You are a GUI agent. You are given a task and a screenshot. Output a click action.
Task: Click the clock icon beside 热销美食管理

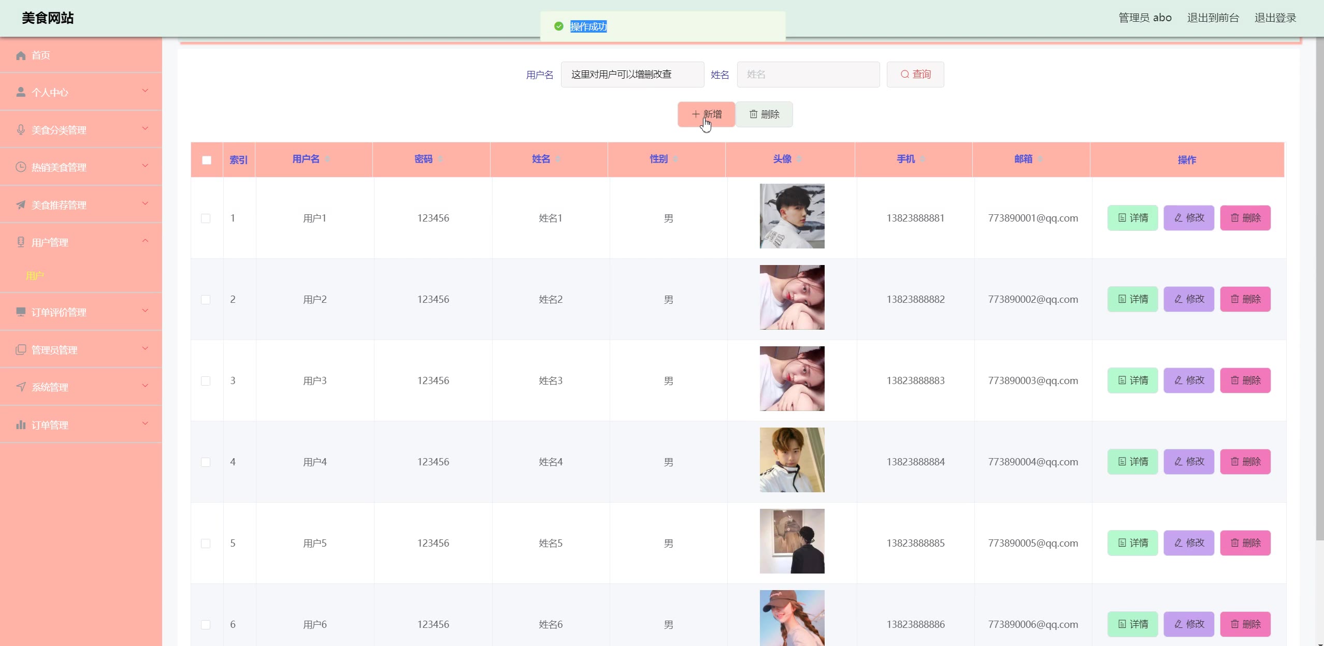coord(21,167)
